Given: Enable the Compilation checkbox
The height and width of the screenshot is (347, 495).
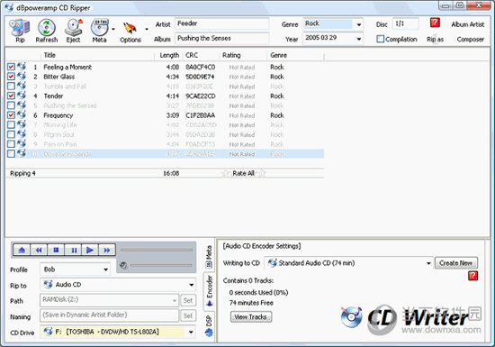Looking at the screenshot, I should pos(381,39).
